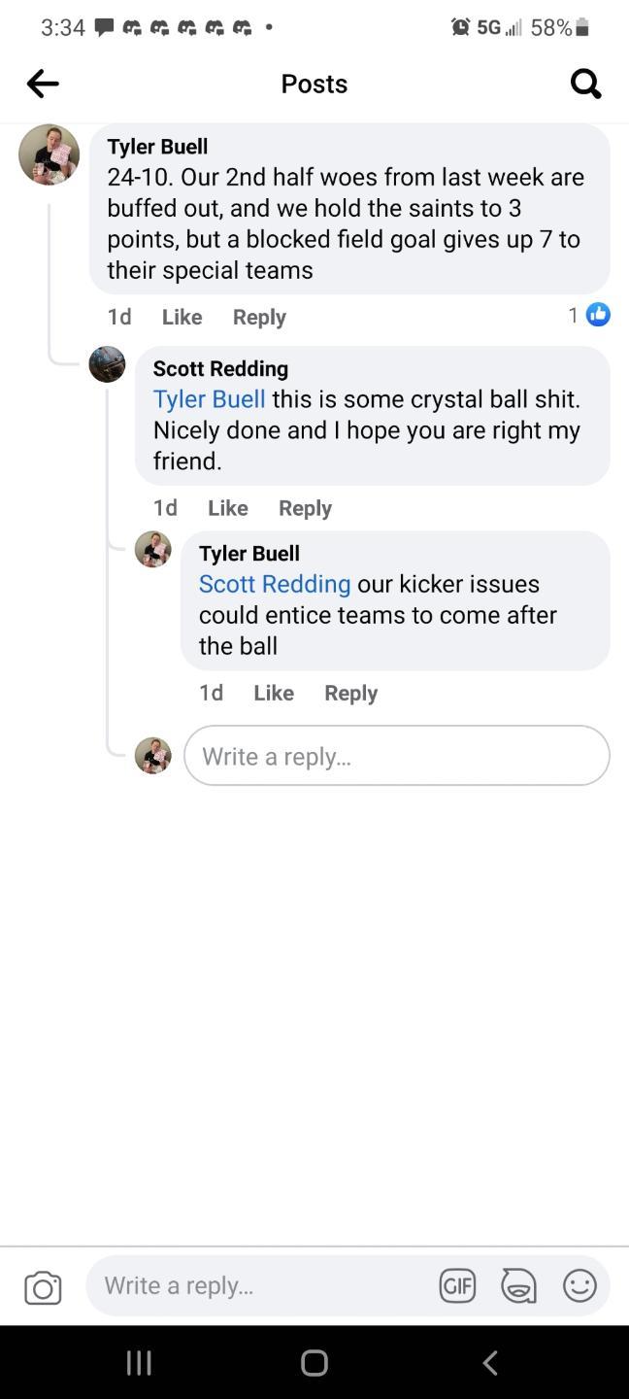
Task: Open the Android recent apps button
Action: tap(139, 1363)
